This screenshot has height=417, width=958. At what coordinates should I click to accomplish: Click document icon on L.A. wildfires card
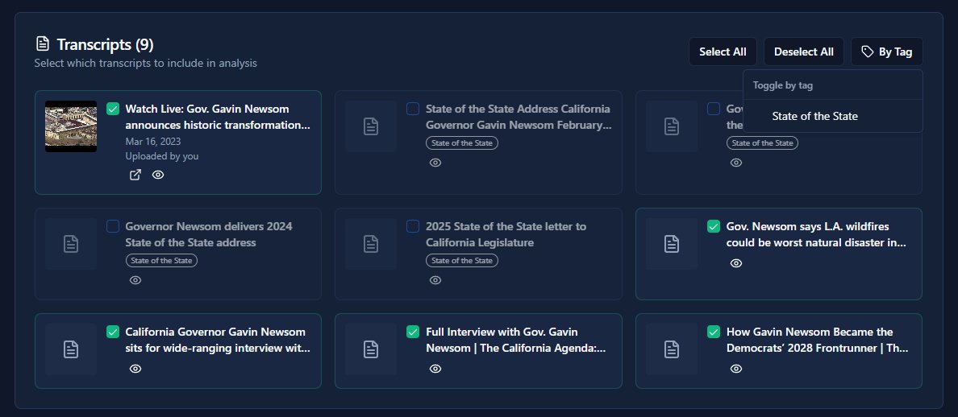(x=672, y=244)
